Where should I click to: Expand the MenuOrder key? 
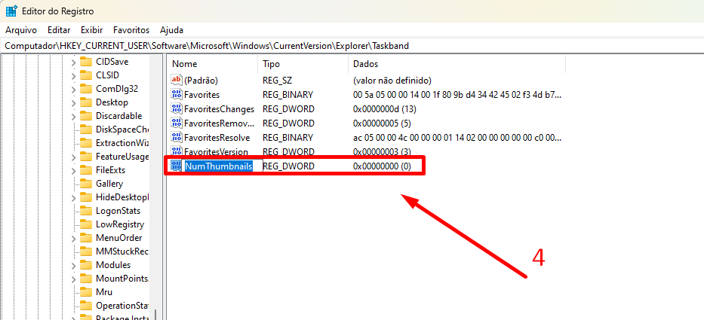point(74,238)
